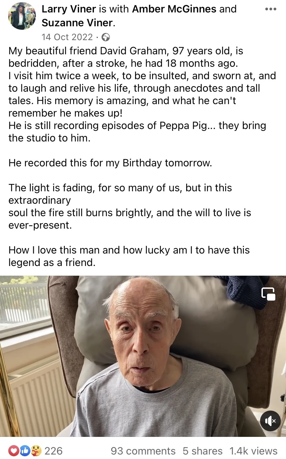286x459 pixels.
Task: Click the blue like reaction icon
Action: (25, 450)
